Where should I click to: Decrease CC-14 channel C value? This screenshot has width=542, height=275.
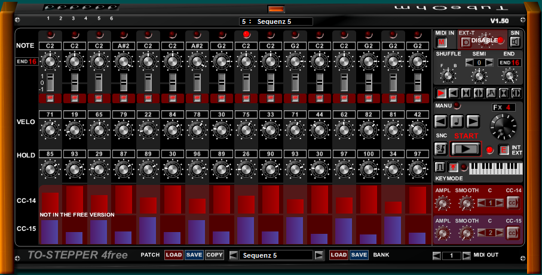(481, 203)
